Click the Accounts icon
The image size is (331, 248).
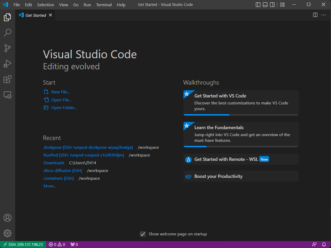click(7, 218)
